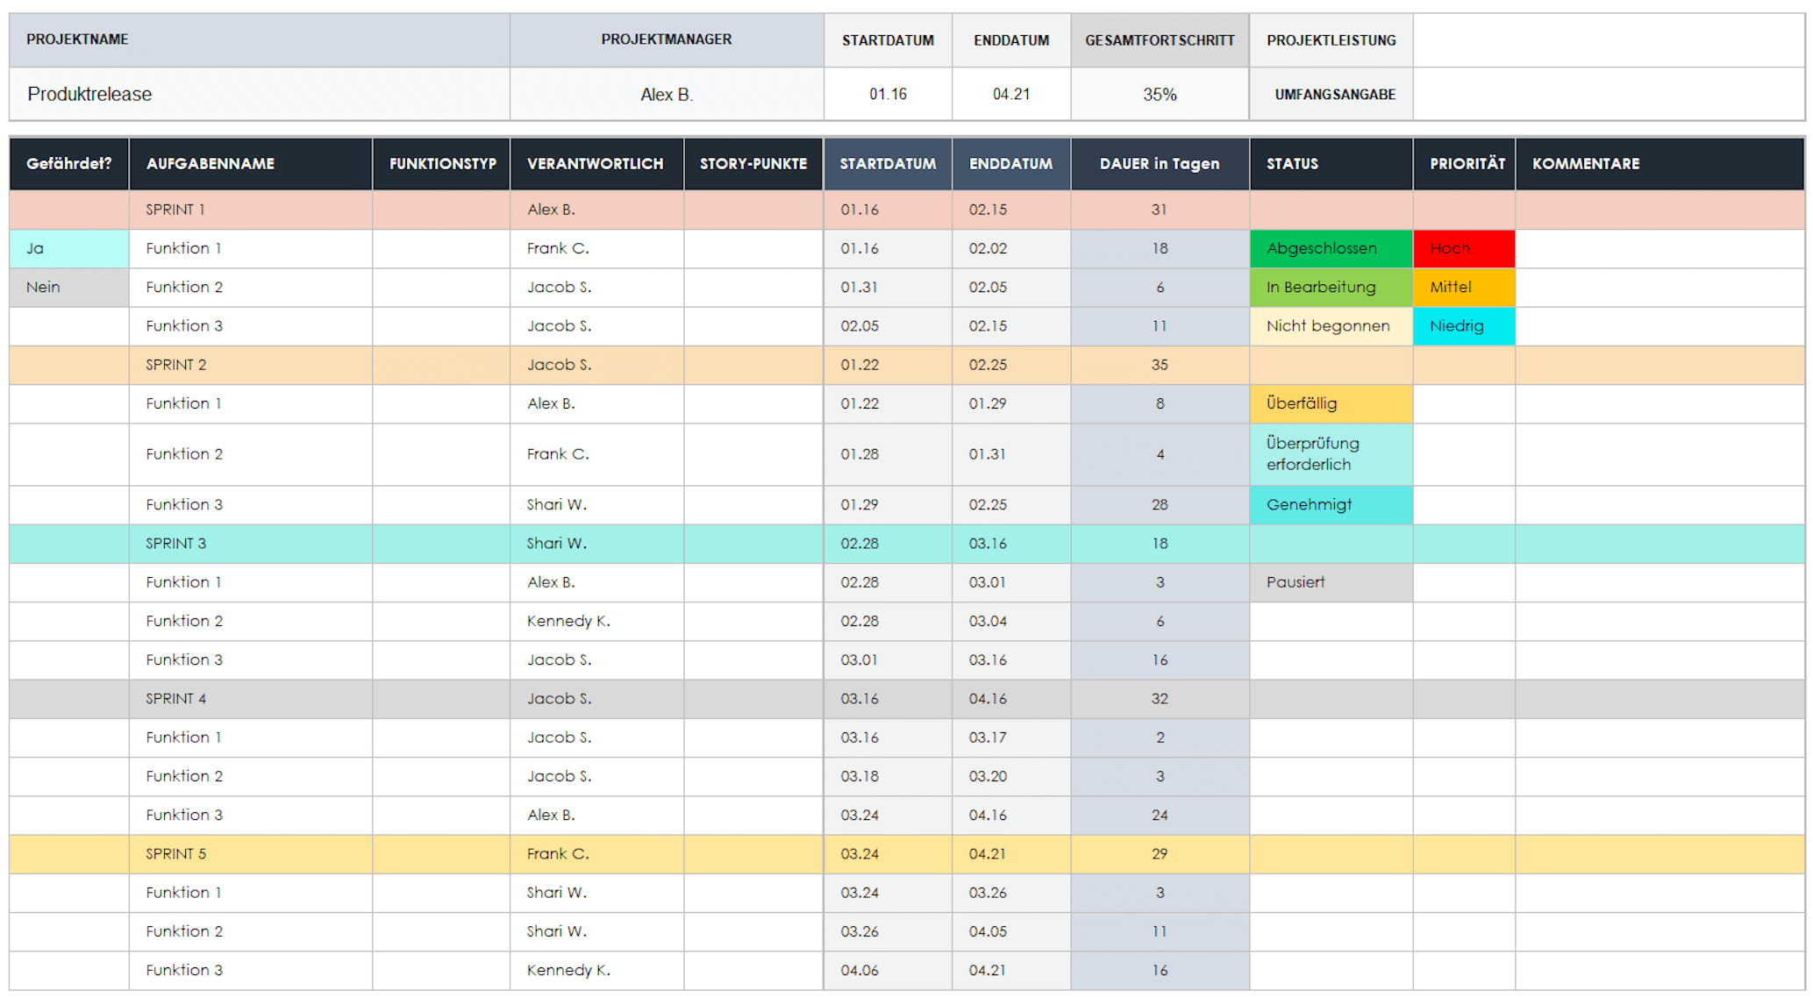
Task: Click the empty cell beside UMFANGSANGABE
Action: coord(1608,94)
